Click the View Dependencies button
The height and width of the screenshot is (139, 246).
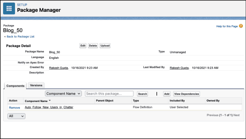186,94
